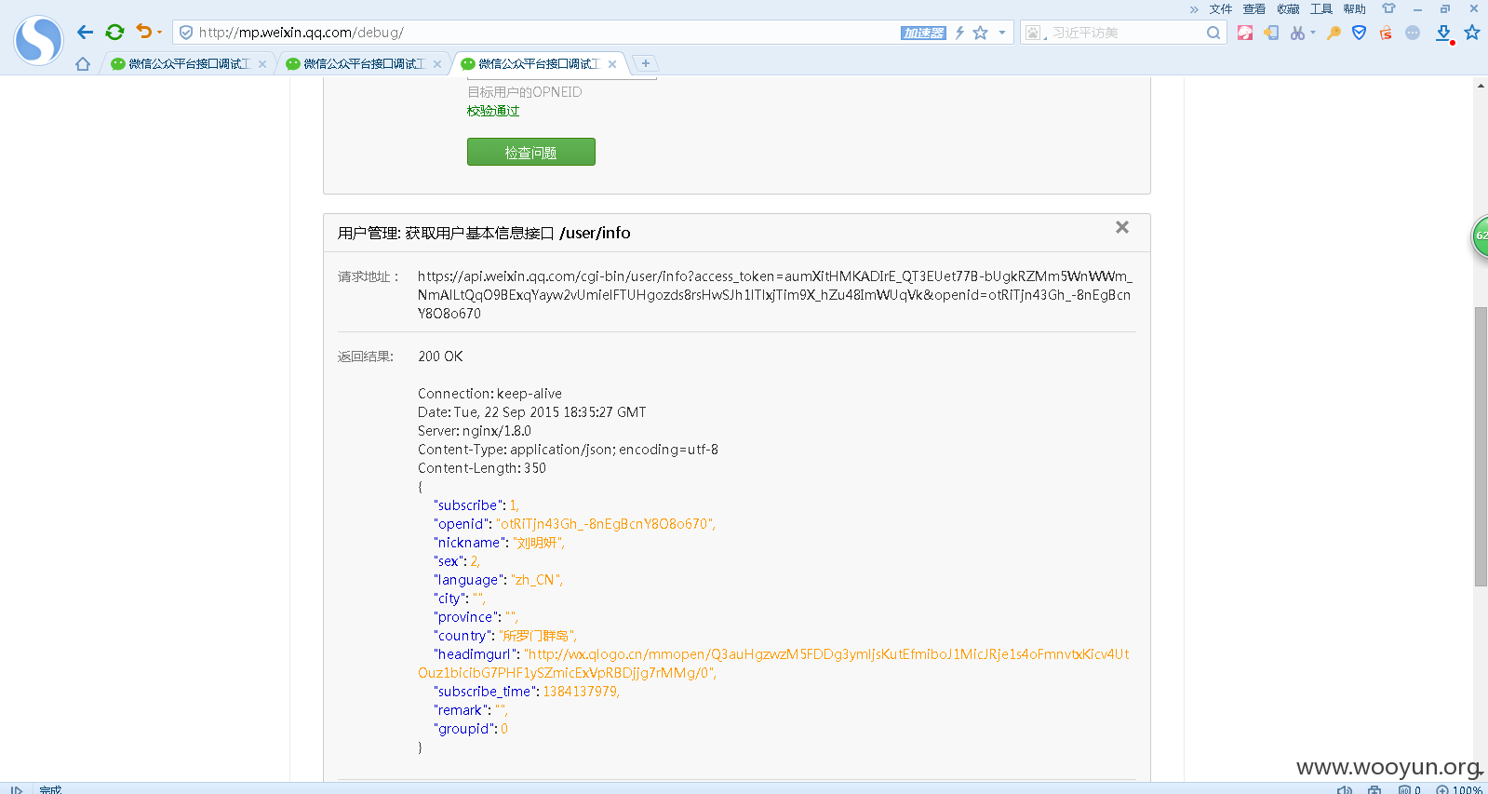The image size is (1488, 794).
Task: Click the subscribe_time value 1384137979
Action: 579,692
